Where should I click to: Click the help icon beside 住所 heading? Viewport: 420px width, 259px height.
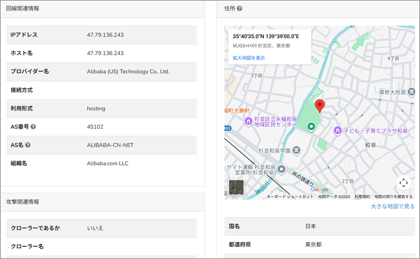pyautogui.click(x=239, y=9)
